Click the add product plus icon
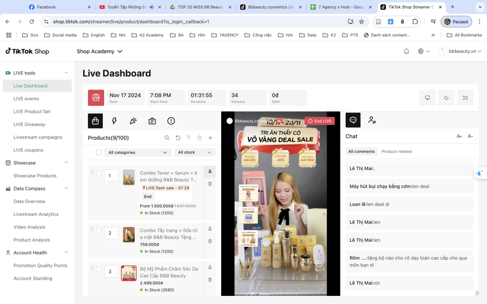The height and width of the screenshot is (304, 487). pyautogui.click(x=210, y=138)
